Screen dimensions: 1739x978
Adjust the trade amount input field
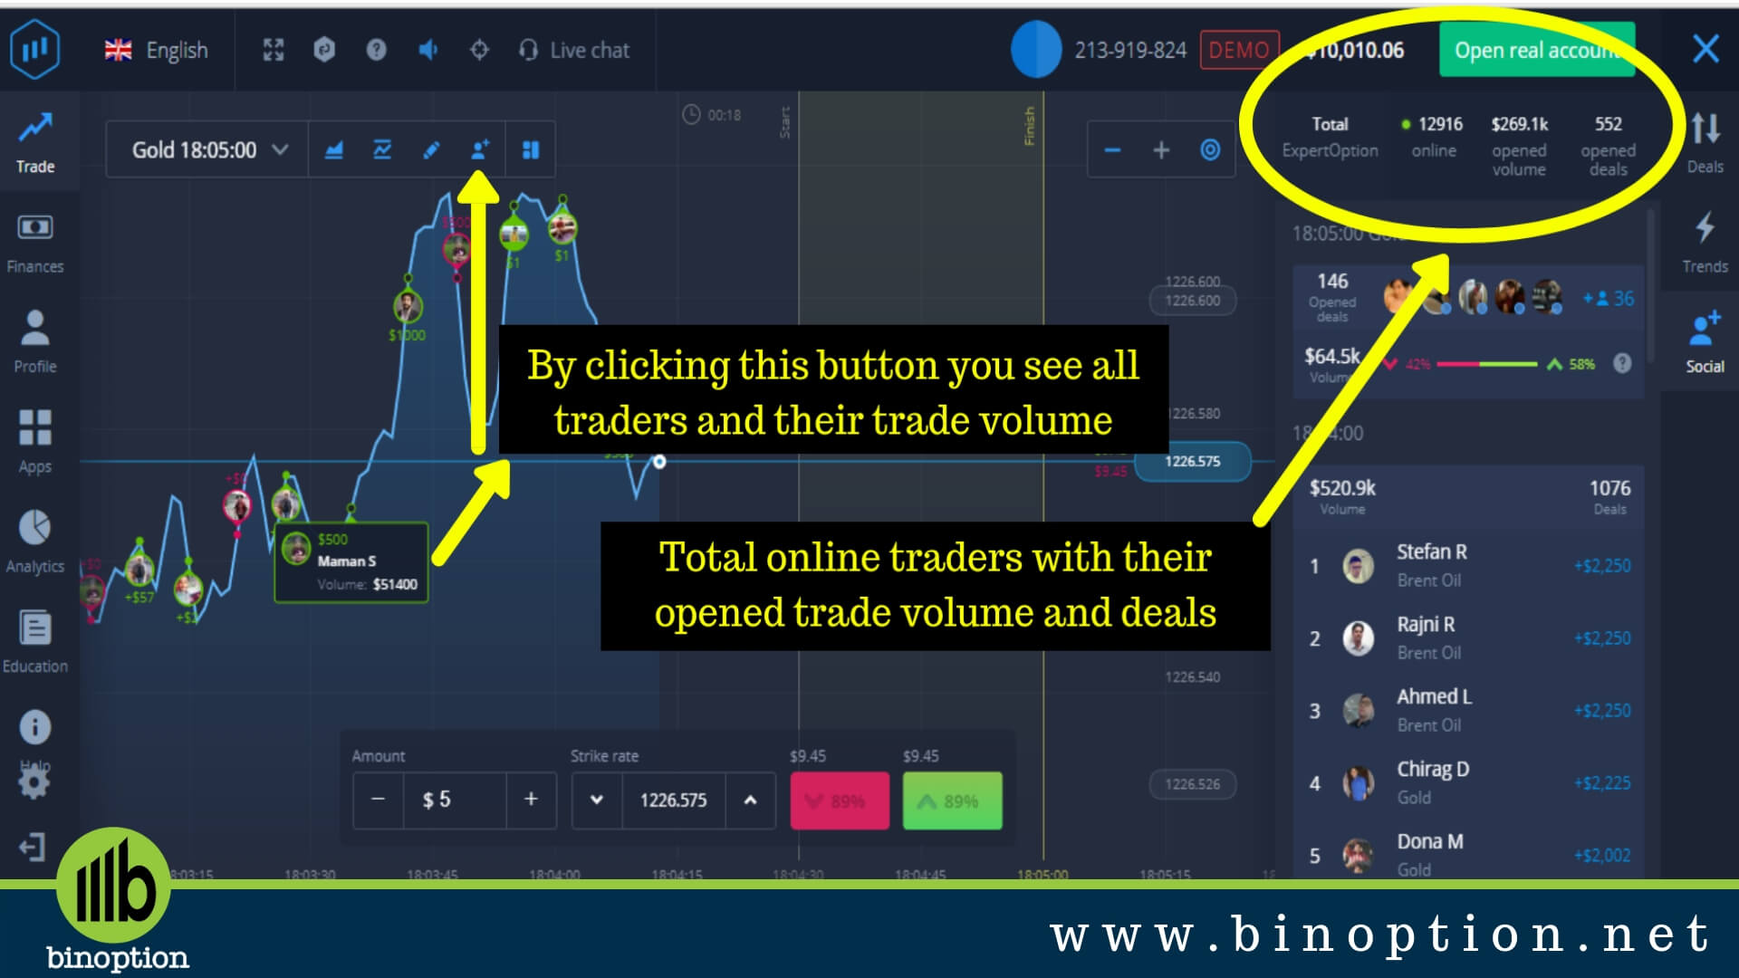coord(454,799)
